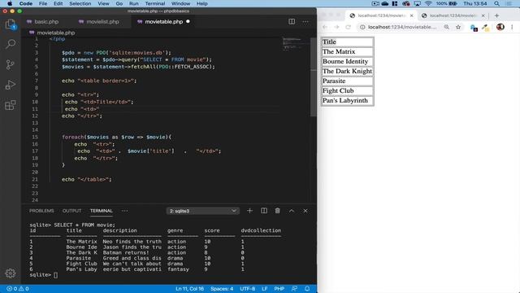Viewport: 520px width, 293px height.
Task: Open the Terminal menu in menu bar
Action: click(155, 3)
